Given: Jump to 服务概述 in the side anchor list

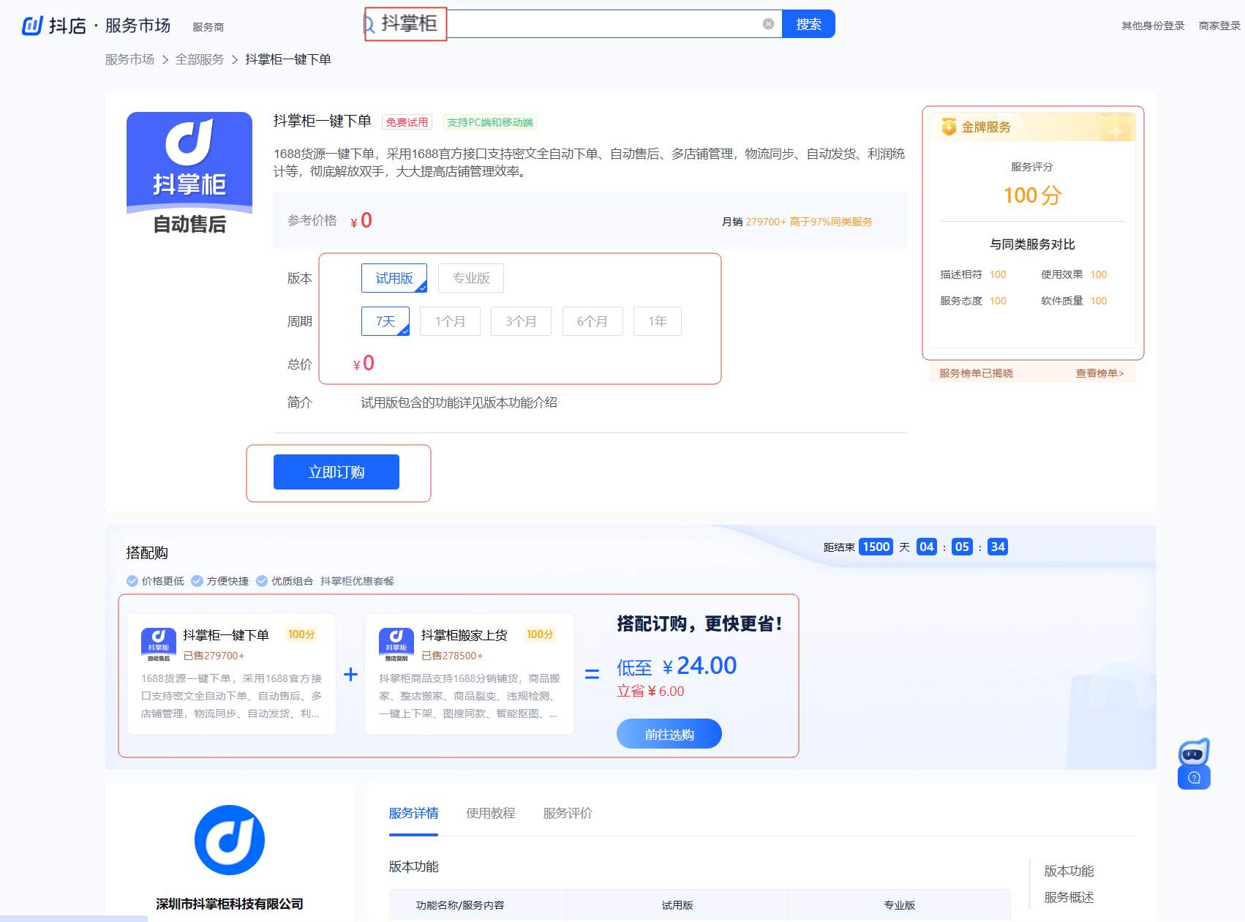Looking at the screenshot, I should coord(1069,897).
